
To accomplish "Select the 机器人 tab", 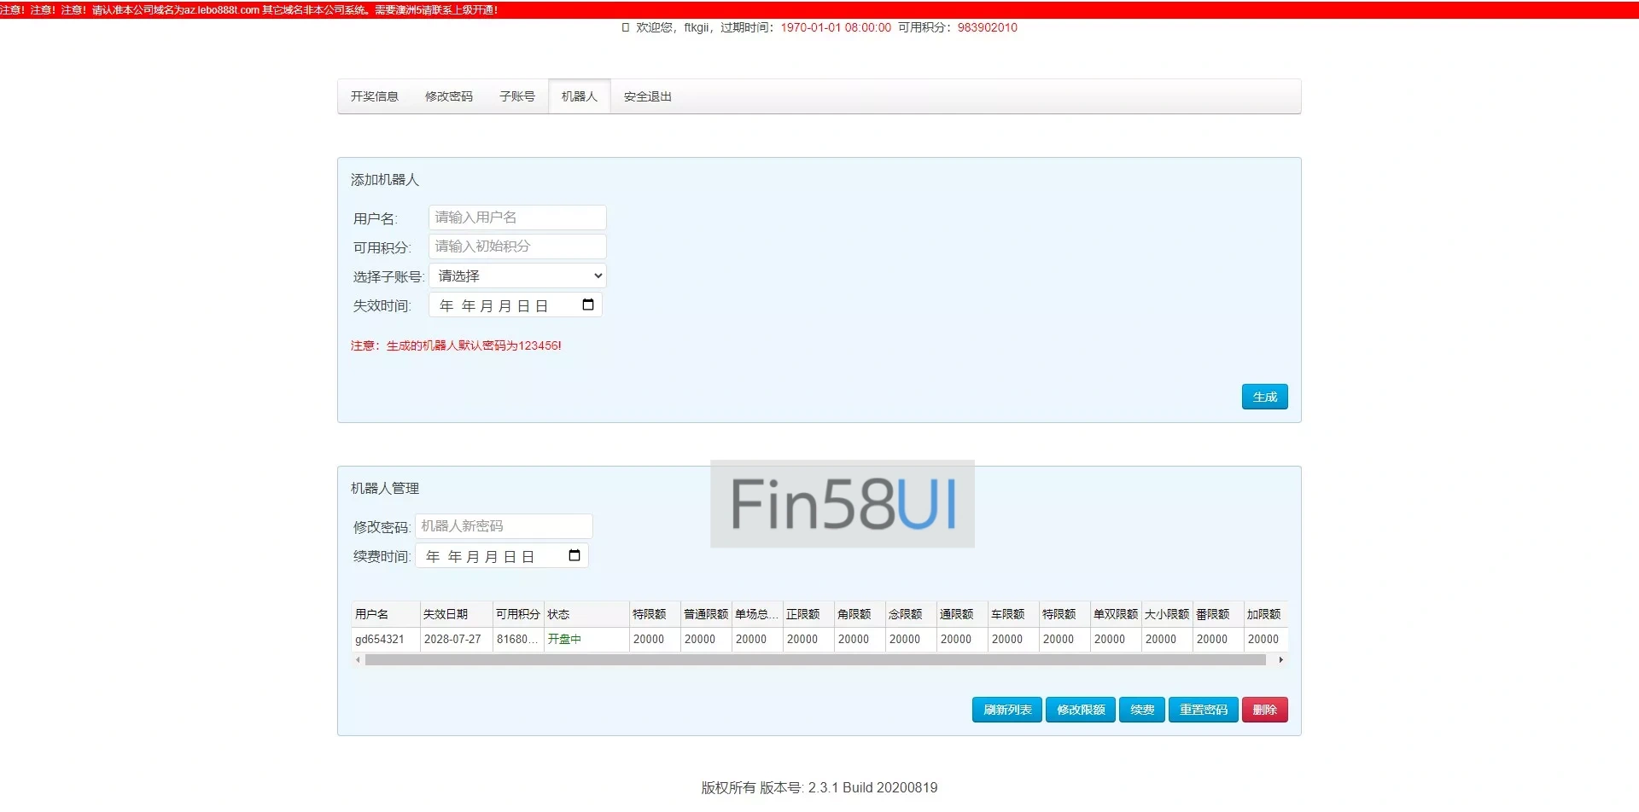I will (x=580, y=97).
